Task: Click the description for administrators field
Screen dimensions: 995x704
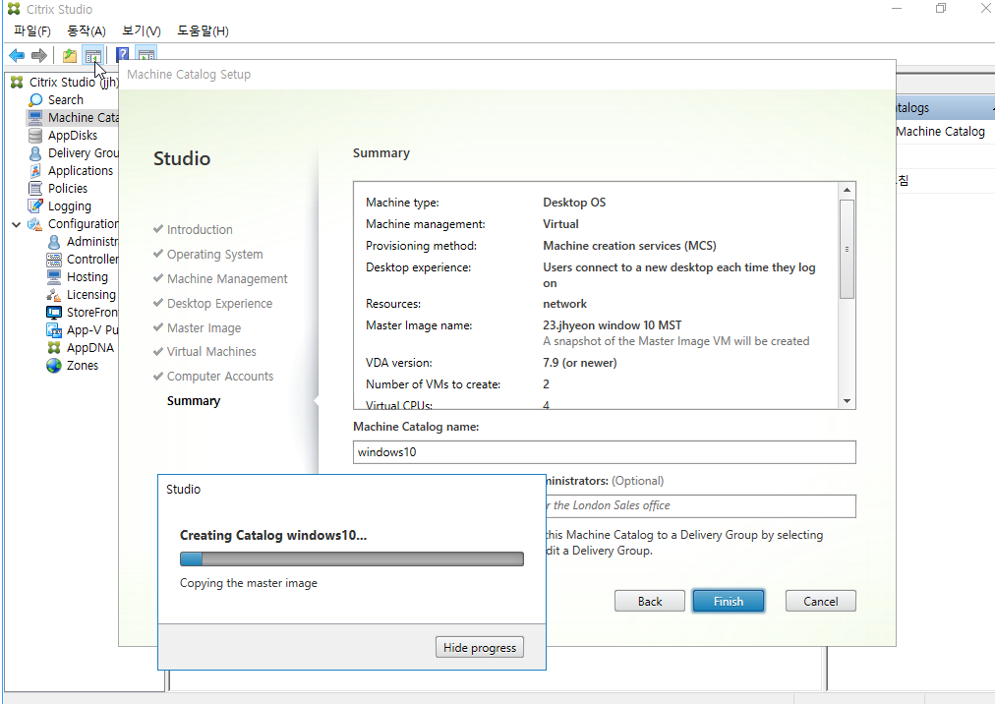Action: click(x=701, y=506)
